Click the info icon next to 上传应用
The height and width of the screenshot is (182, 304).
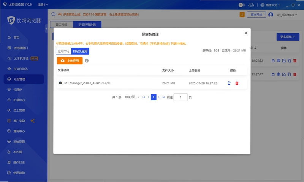(87, 61)
